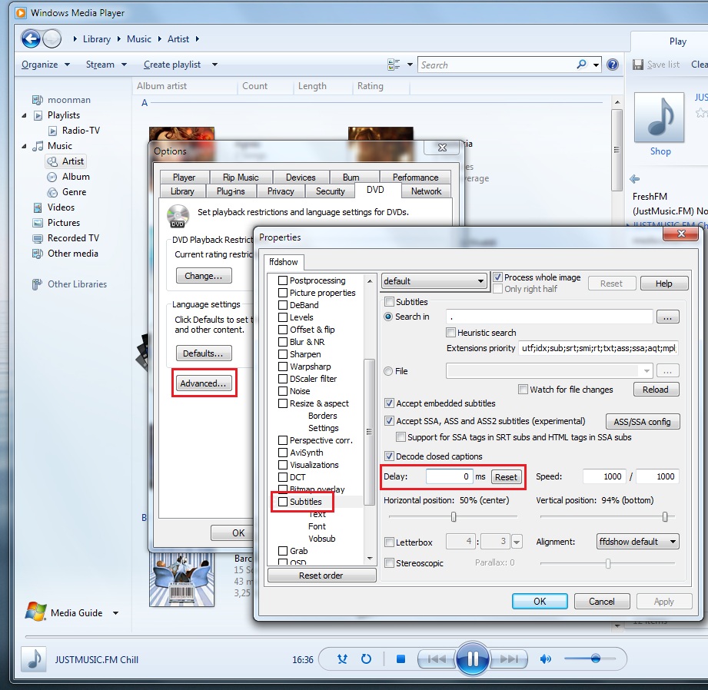Mute the player volume speaker icon
708x690 pixels.
pos(546,659)
